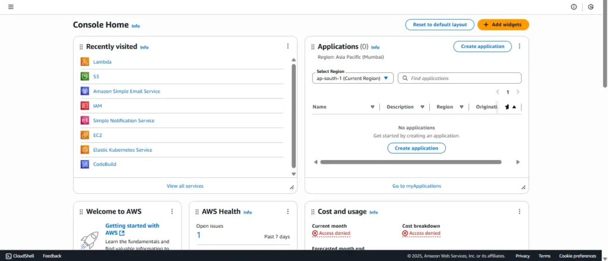The width and height of the screenshot is (608, 261).
Task: Click the CodeBuild service icon
Action: (85, 164)
